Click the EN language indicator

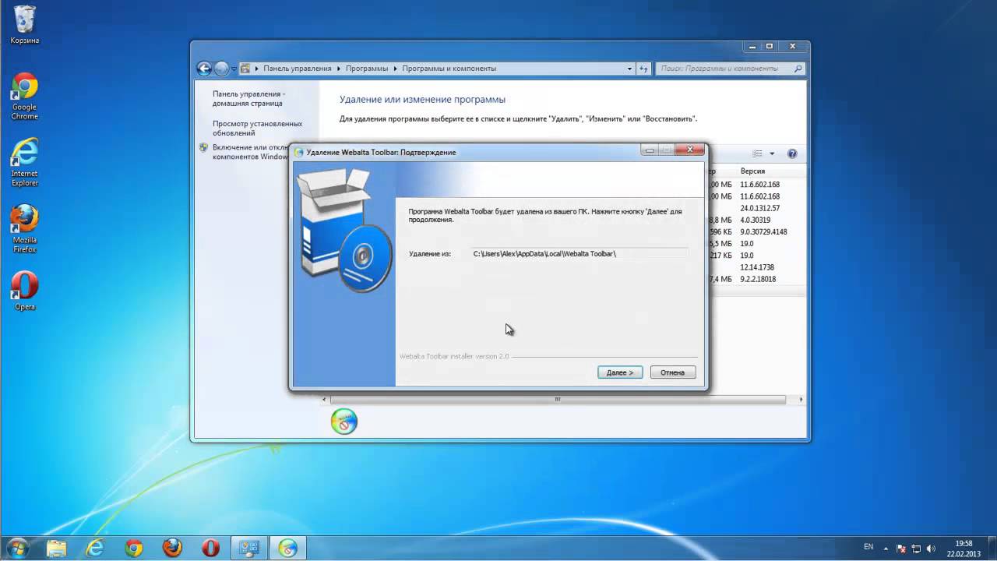coord(868,547)
